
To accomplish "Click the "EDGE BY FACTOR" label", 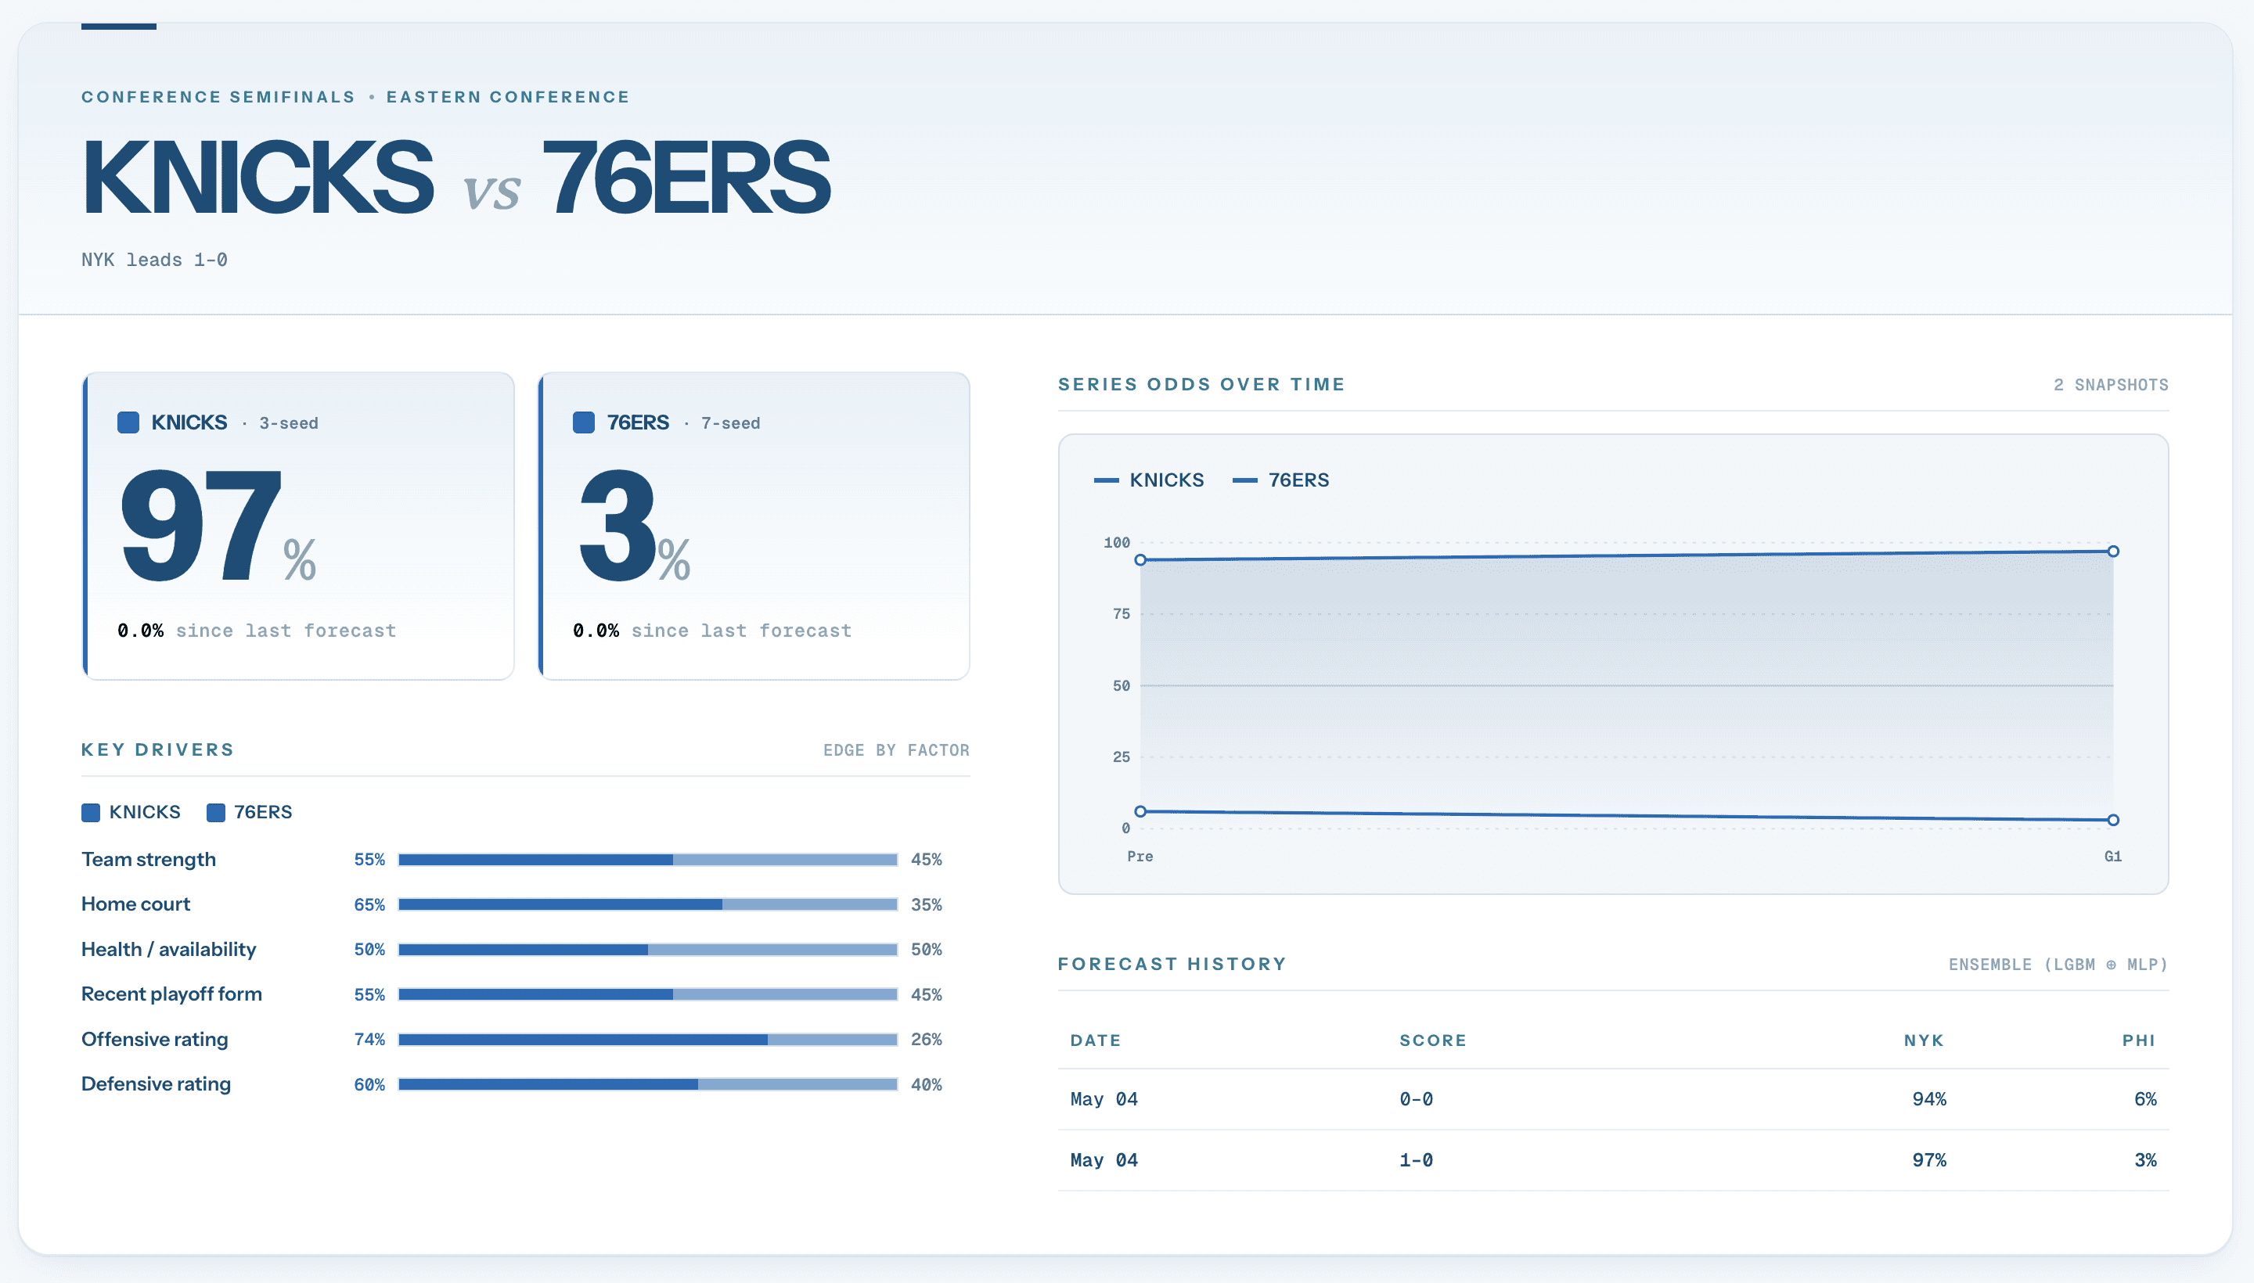I will pos(895,751).
